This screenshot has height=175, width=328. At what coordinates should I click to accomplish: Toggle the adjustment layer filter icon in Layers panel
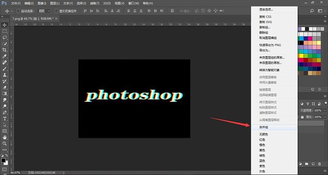pos(302,104)
